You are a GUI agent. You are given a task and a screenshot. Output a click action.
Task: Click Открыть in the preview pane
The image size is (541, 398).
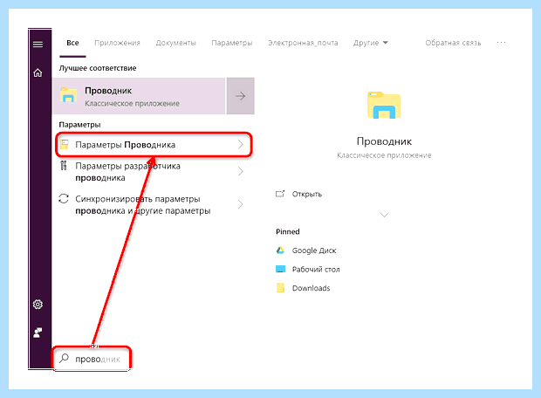(x=307, y=194)
